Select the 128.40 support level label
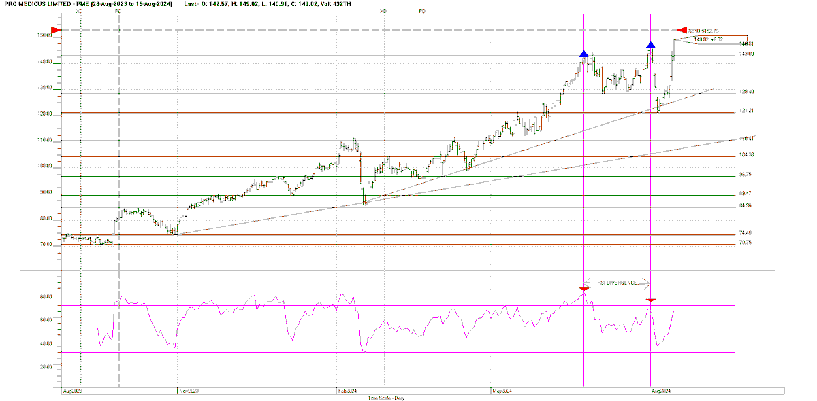The width and height of the screenshot is (817, 401). pyautogui.click(x=746, y=92)
